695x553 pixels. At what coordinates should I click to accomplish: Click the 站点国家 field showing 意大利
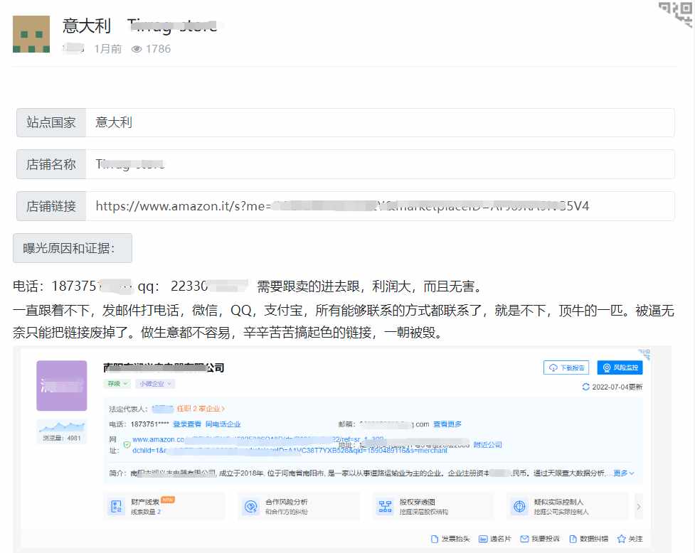pyautogui.click(x=380, y=123)
